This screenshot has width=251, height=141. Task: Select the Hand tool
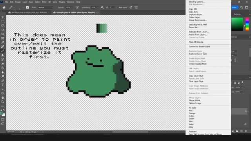pyautogui.click(x=3, y=98)
